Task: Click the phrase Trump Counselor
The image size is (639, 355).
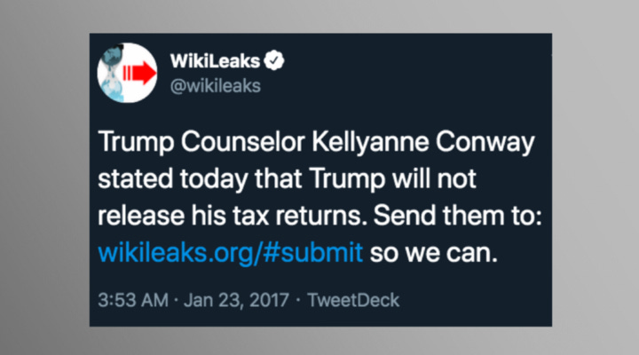Action: (201, 142)
